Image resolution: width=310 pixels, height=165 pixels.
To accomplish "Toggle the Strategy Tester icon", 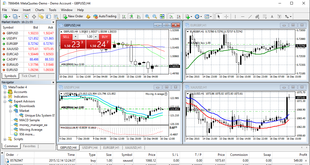I will [56, 16].
